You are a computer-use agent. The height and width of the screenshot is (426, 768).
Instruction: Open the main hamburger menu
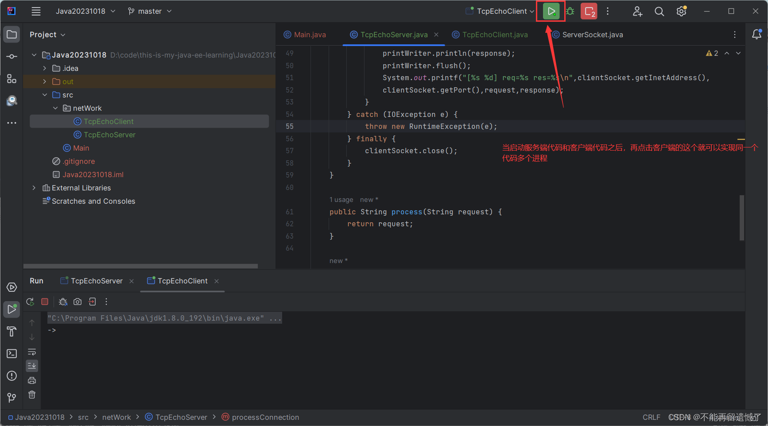[x=36, y=11]
